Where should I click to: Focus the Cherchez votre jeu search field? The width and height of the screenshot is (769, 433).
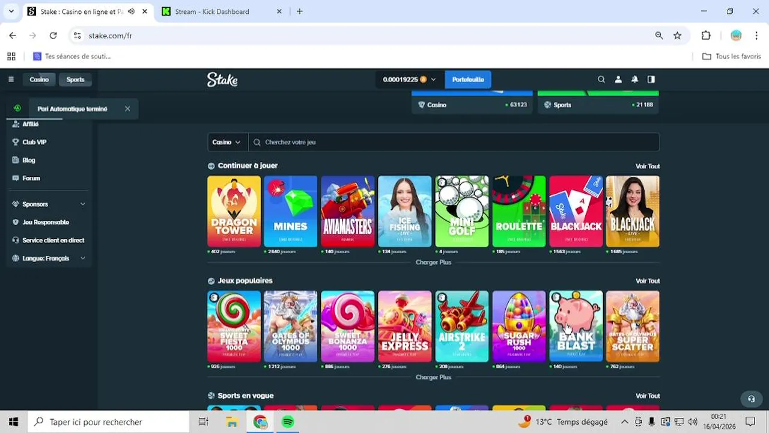pos(454,142)
